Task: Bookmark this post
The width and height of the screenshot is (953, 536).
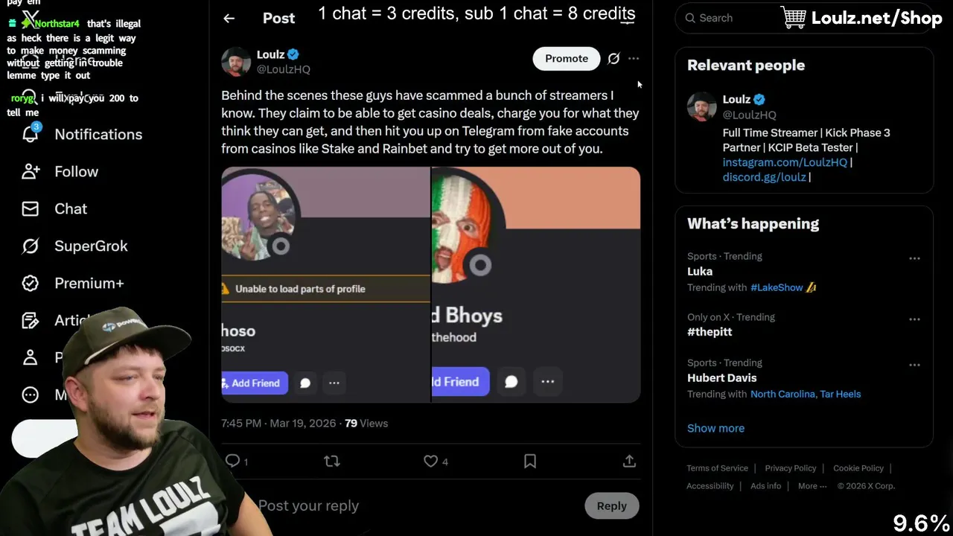Action: (530, 462)
